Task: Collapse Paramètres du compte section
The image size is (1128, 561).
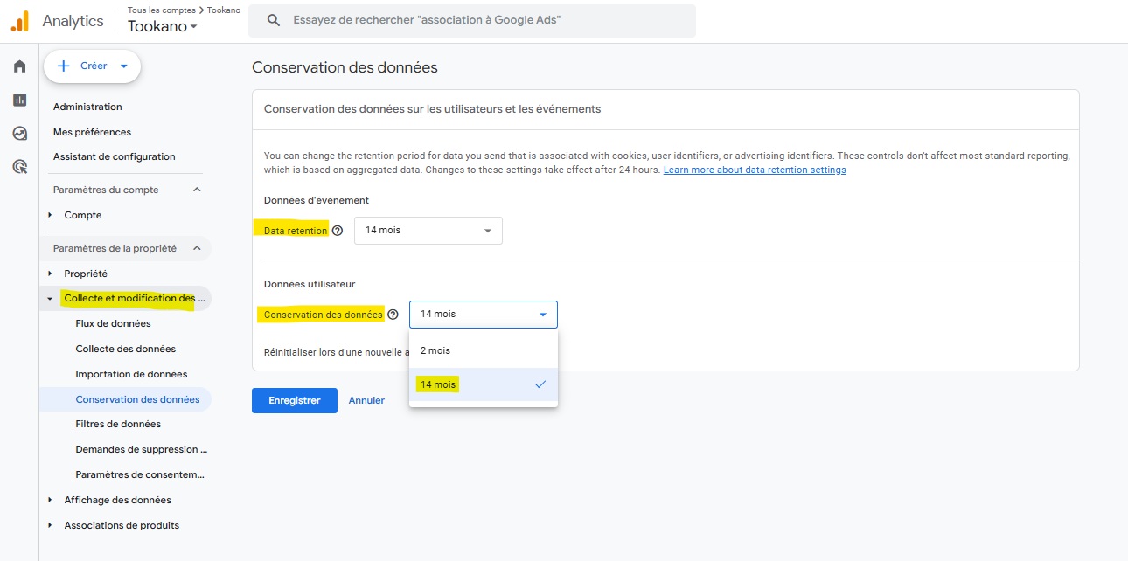Action: [x=197, y=190]
